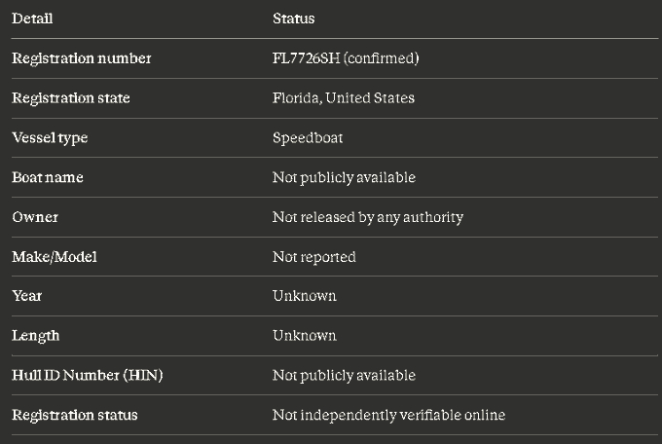Click the "Status" column header
The image size is (662, 444).
(293, 18)
